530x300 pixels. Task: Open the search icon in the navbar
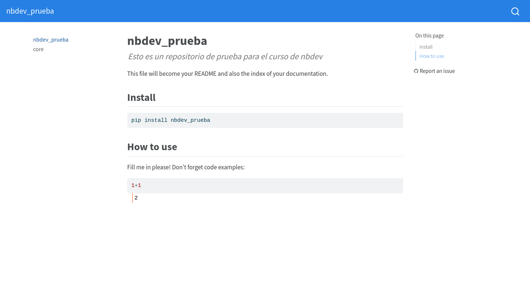tap(515, 11)
